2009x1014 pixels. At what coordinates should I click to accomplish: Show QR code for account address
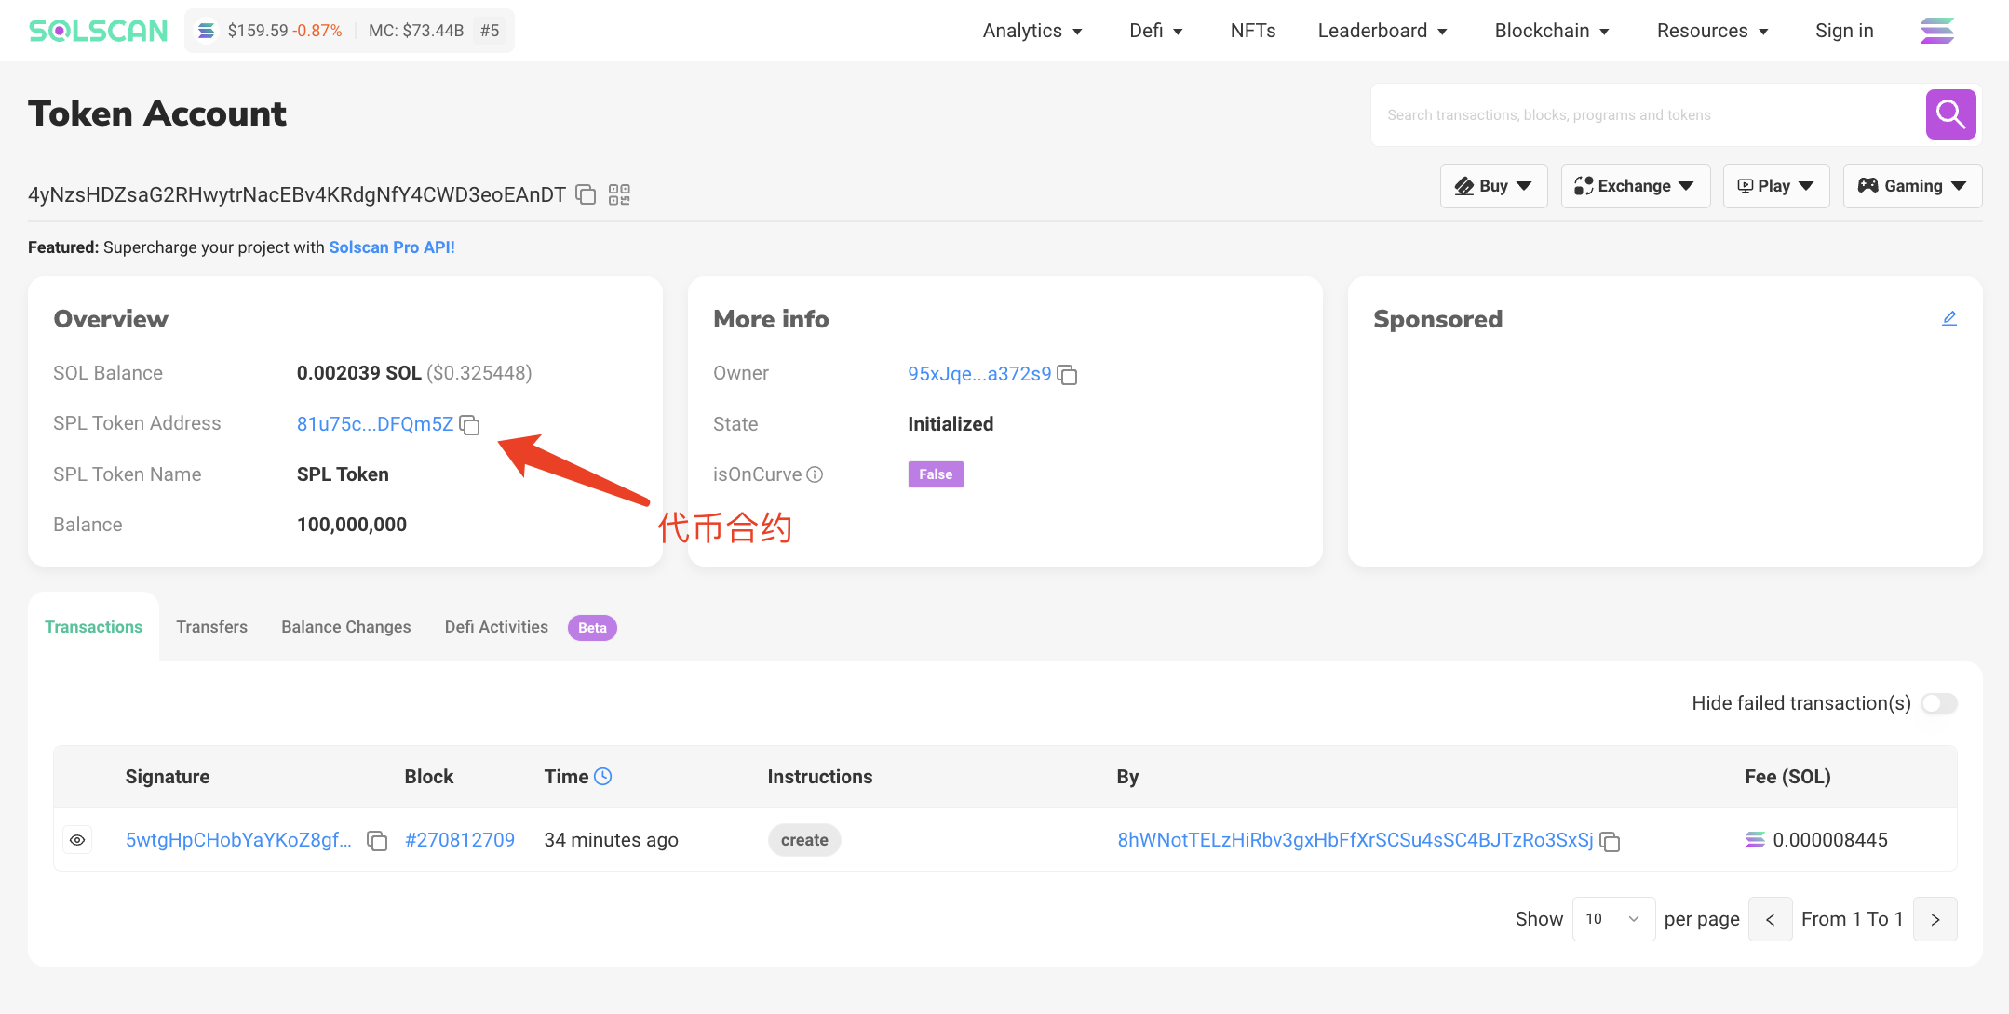[619, 194]
